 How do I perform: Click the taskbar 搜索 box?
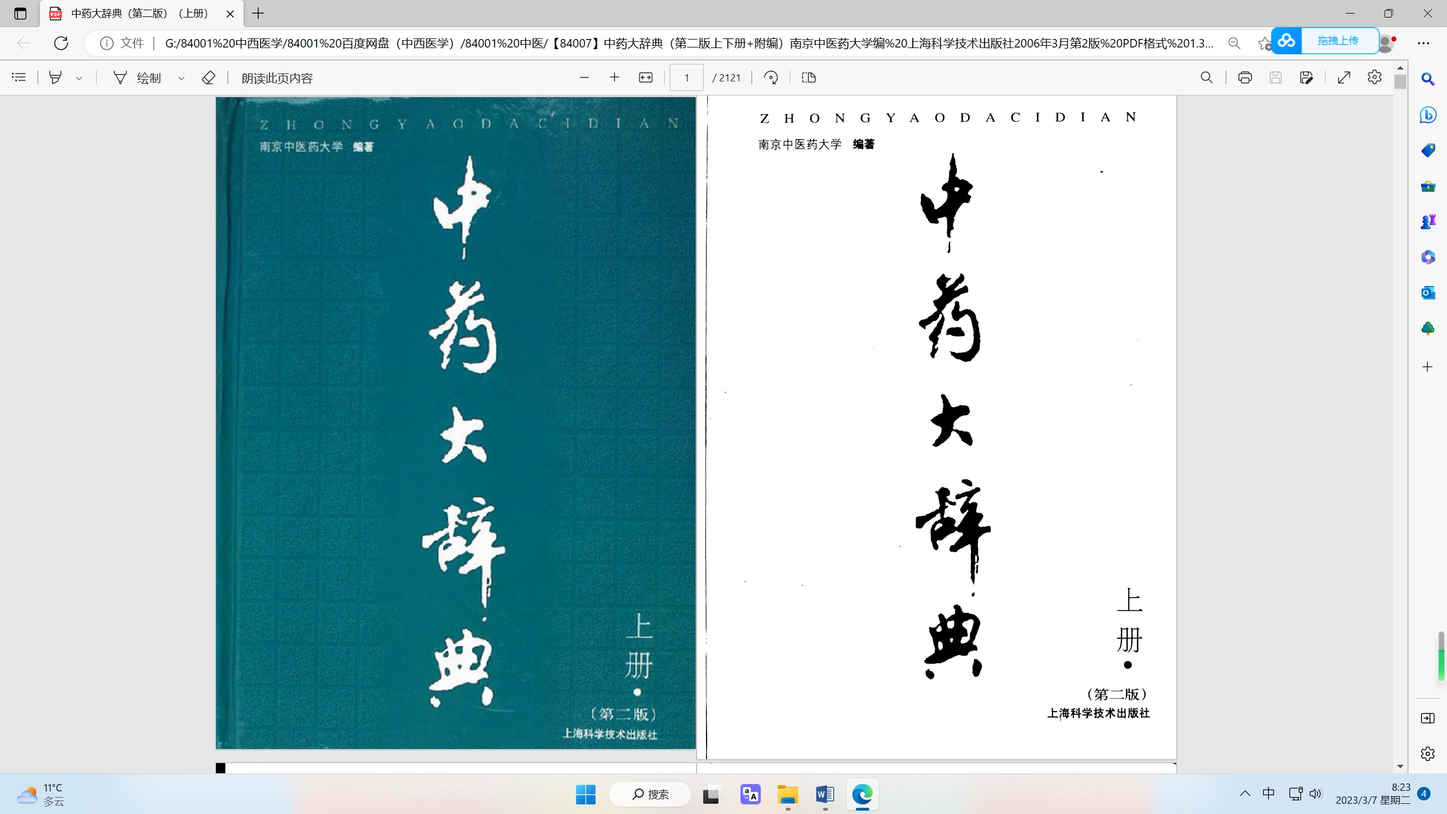650,794
